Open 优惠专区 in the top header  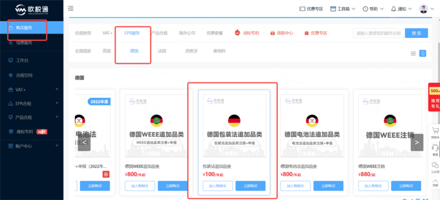[x=311, y=9]
